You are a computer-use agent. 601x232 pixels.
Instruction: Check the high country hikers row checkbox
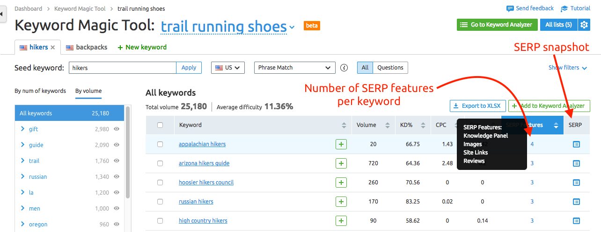click(x=160, y=221)
